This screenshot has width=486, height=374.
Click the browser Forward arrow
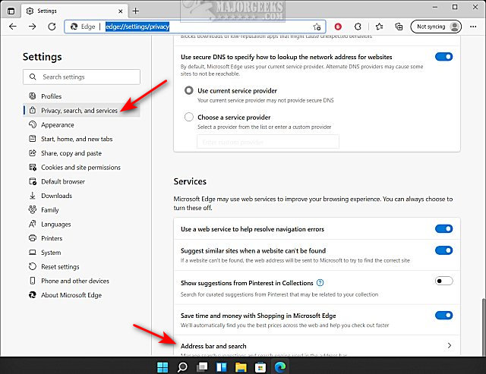click(32, 27)
